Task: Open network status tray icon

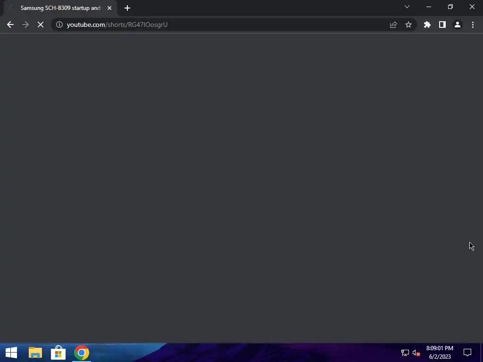Action: (405, 353)
